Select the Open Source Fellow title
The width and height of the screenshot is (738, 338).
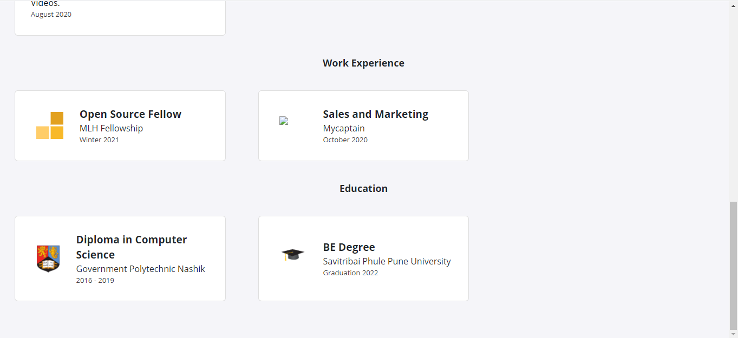(130, 114)
